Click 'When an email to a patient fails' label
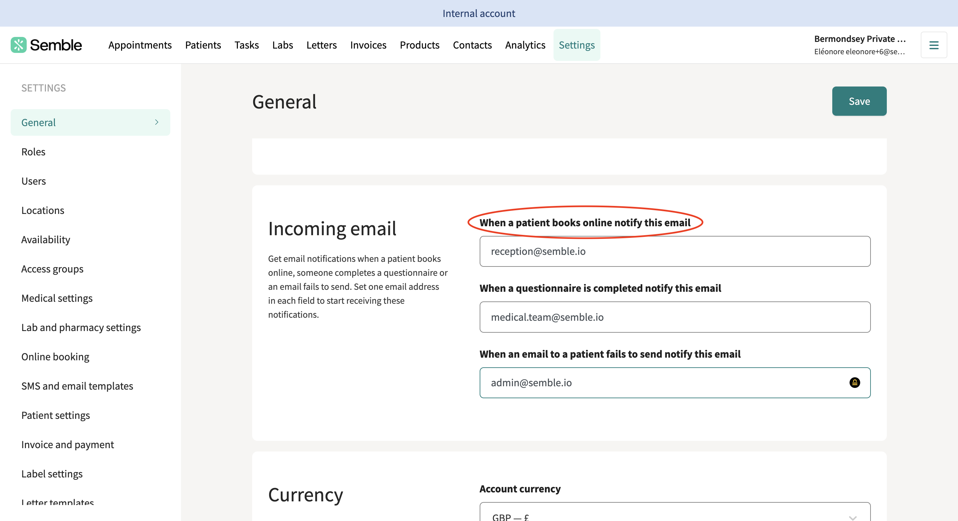This screenshot has width=958, height=521. pos(610,354)
